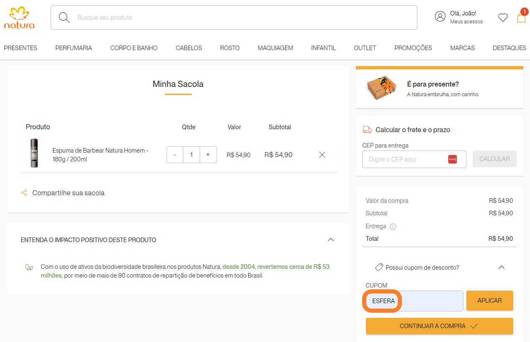530x342 pixels.
Task: Click the Olá, João! greeting
Action: click(463, 13)
